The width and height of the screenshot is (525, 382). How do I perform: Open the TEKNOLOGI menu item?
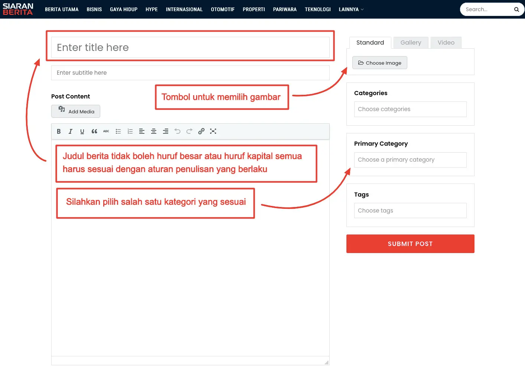(x=317, y=9)
